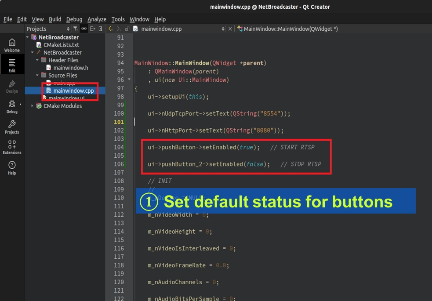Select mainwindow.h in project tree
The height and width of the screenshot is (301, 432).
(70, 68)
